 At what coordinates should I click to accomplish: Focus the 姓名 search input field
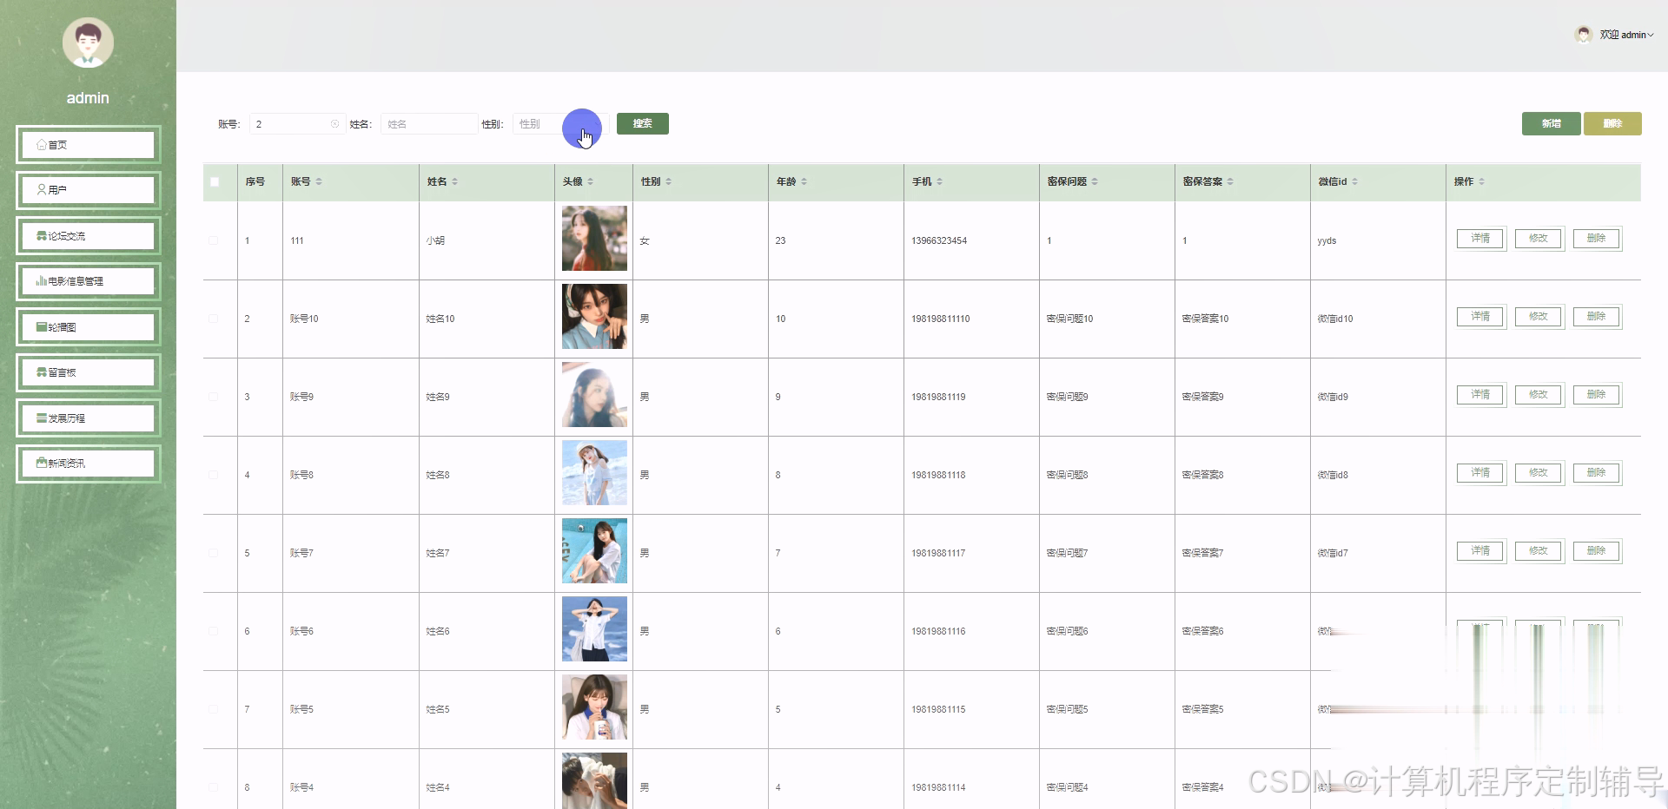tap(429, 124)
